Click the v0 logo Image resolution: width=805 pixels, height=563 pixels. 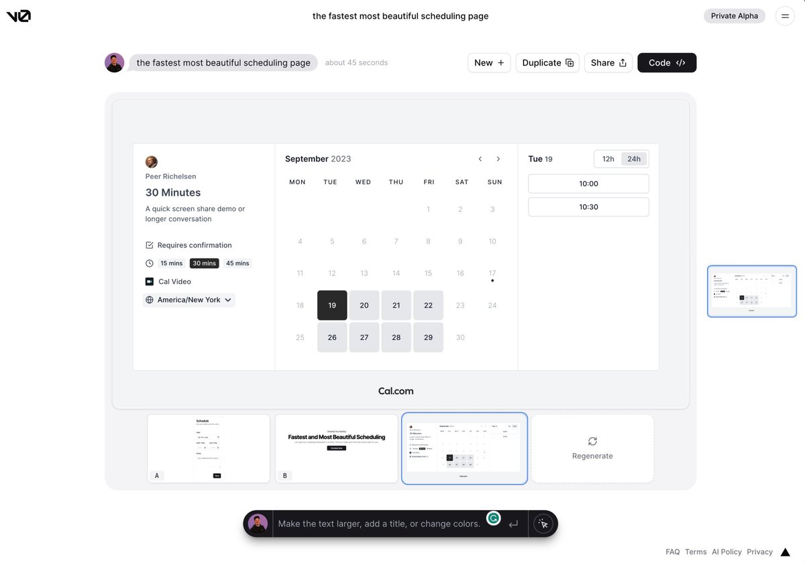tap(19, 16)
